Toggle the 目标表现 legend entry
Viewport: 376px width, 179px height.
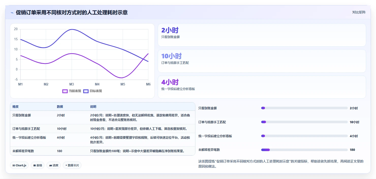(92, 91)
